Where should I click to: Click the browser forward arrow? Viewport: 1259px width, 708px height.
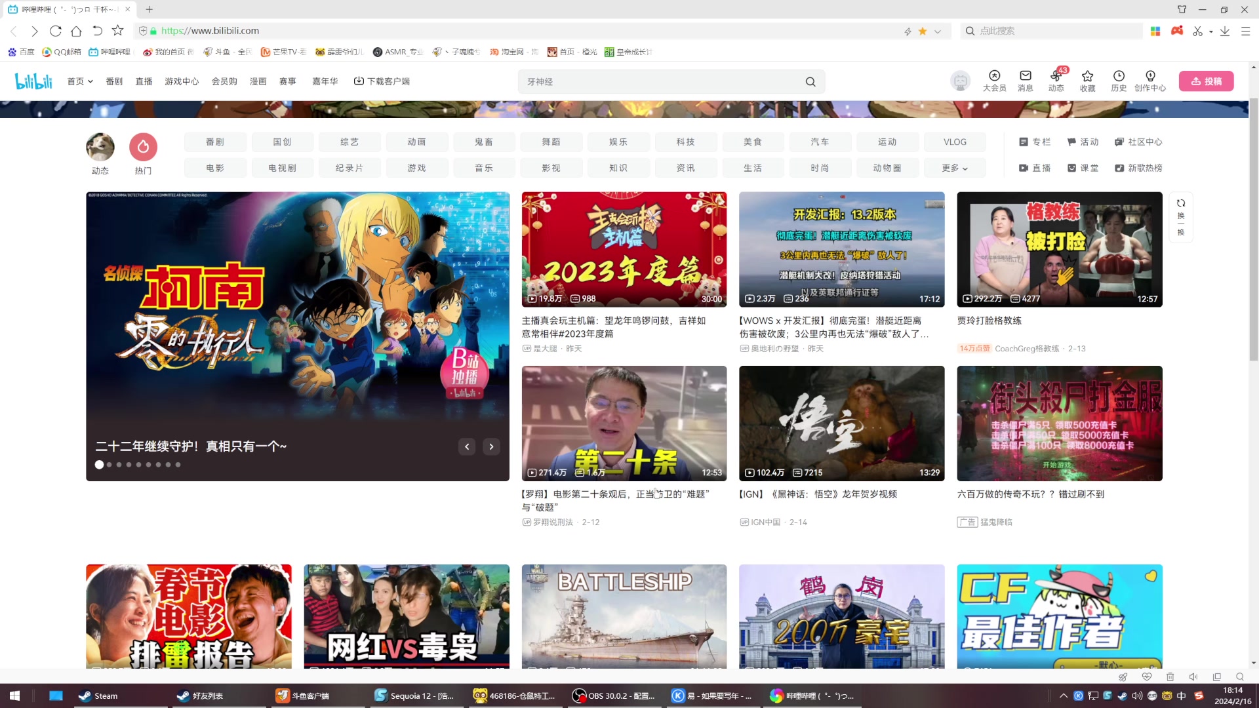point(35,31)
